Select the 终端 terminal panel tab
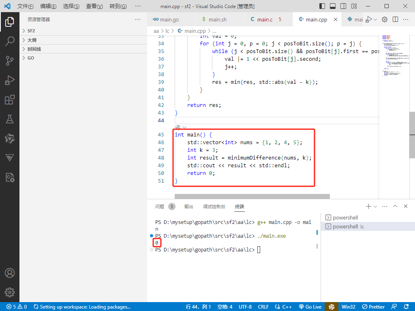 (x=240, y=207)
